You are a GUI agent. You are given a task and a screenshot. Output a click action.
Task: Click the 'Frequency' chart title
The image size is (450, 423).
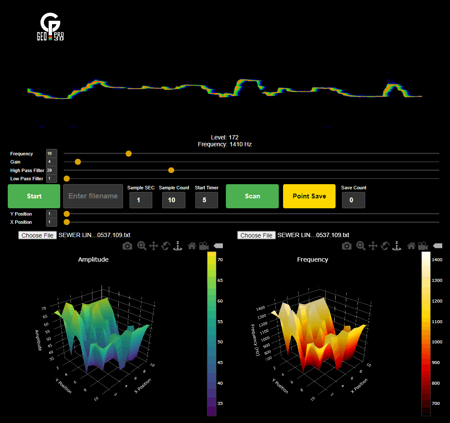pos(312,259)
